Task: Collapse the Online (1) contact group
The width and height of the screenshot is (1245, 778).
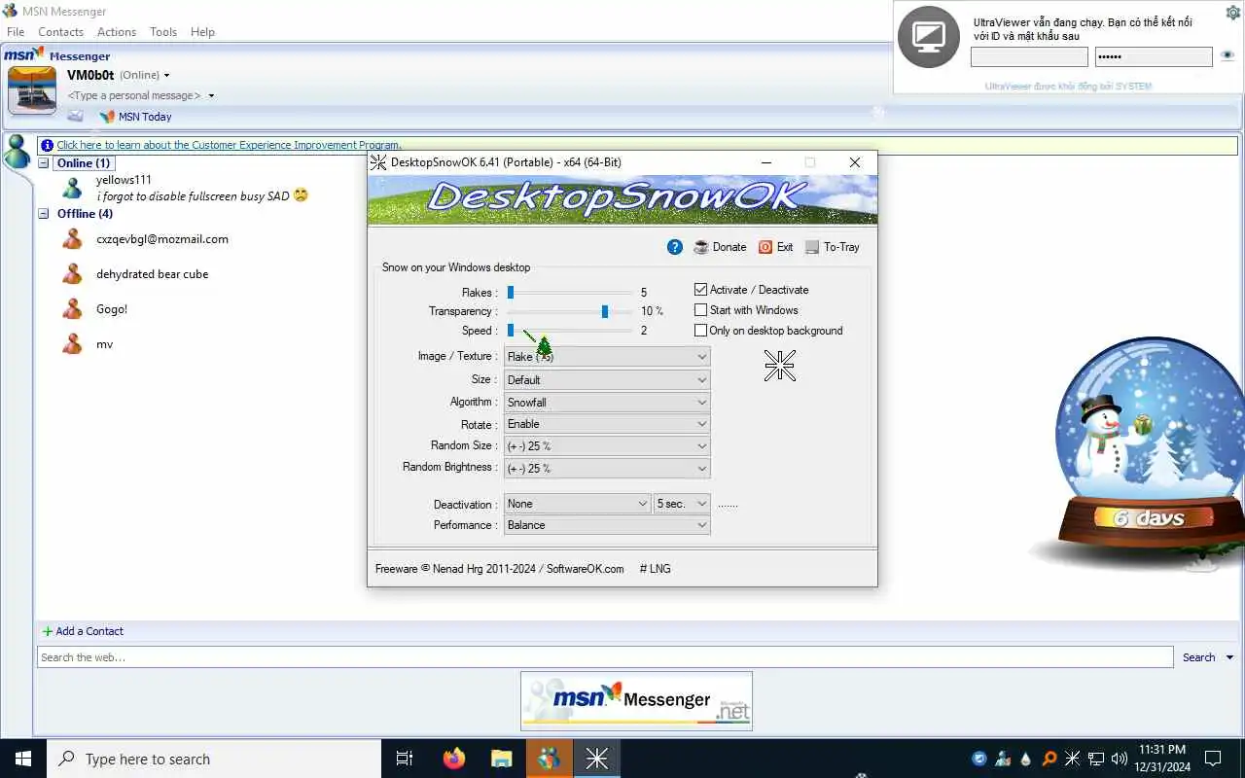Action: pyautogui.click(x=43, y=163)
